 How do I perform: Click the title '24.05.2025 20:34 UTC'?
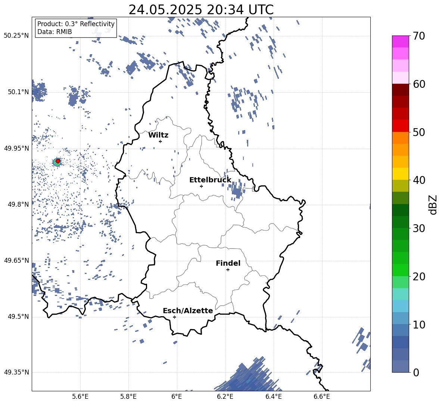(201, 10)
